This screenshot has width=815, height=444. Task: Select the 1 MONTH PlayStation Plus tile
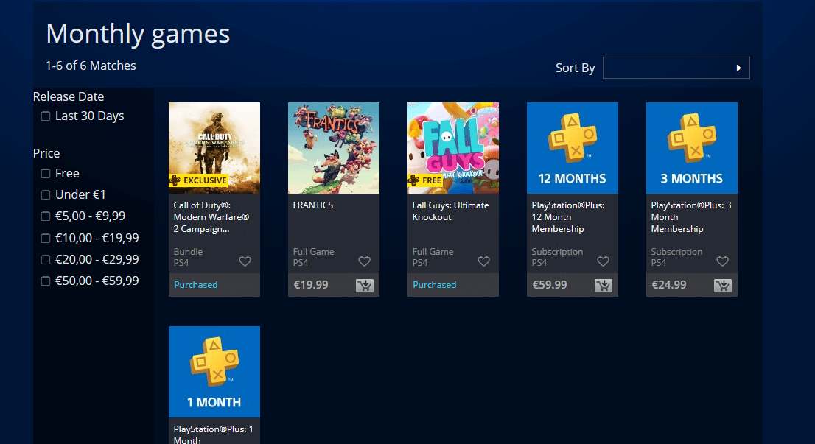214,372
